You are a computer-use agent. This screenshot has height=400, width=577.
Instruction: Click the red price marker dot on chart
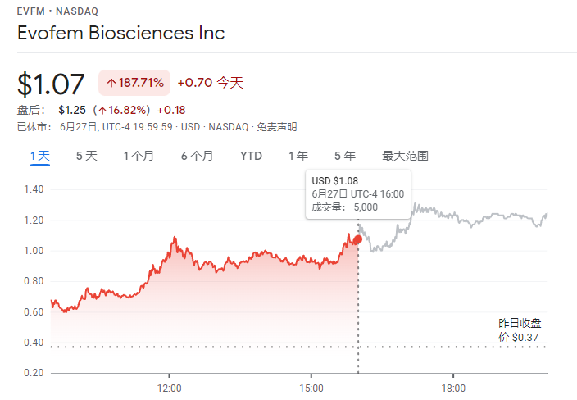pyautogui.click(x=357, y=239)
